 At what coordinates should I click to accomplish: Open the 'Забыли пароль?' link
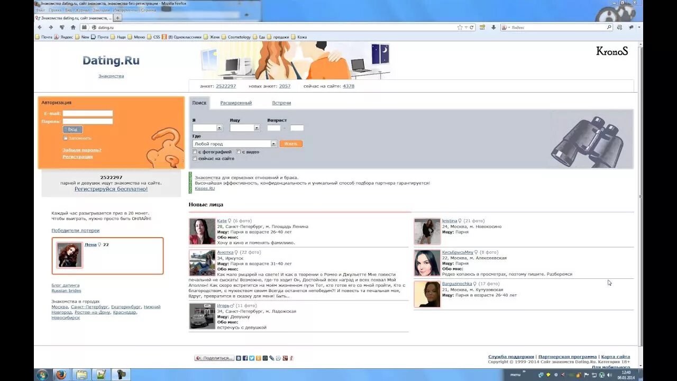click(x=81, y=150)
